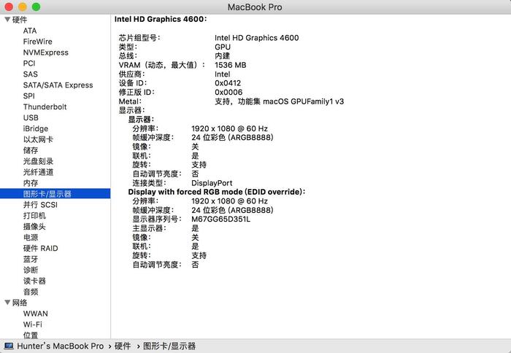Click the MacBook icon in path bar
511x353 pixels.
[9, 346]
